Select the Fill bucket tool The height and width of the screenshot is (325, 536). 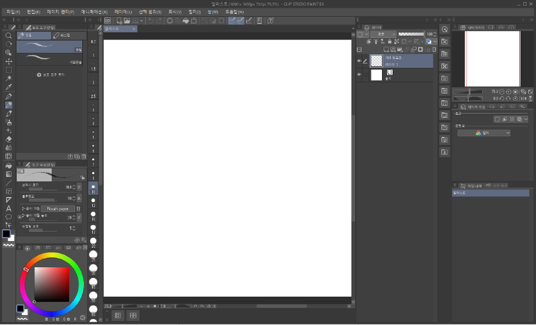pyautogui.click(x=8, y=166)
